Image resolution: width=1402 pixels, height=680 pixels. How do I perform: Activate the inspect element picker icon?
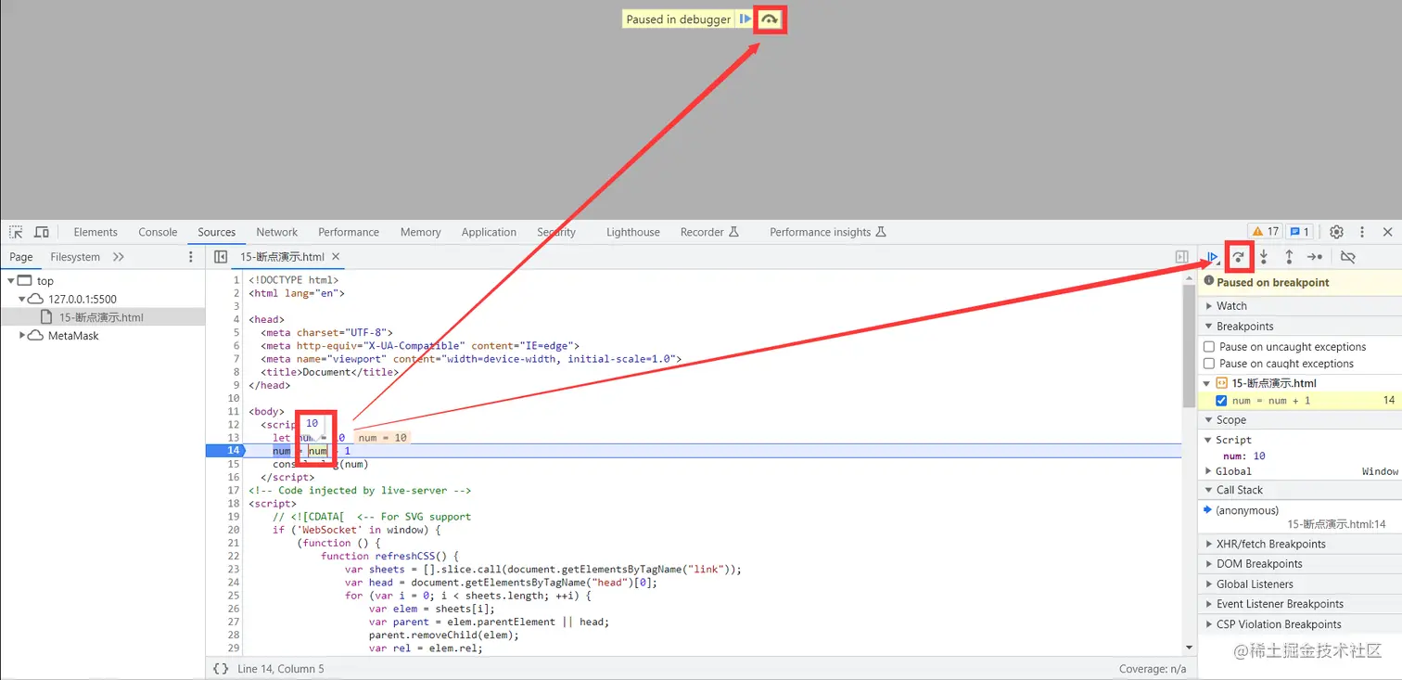click(x=16, y=232)
